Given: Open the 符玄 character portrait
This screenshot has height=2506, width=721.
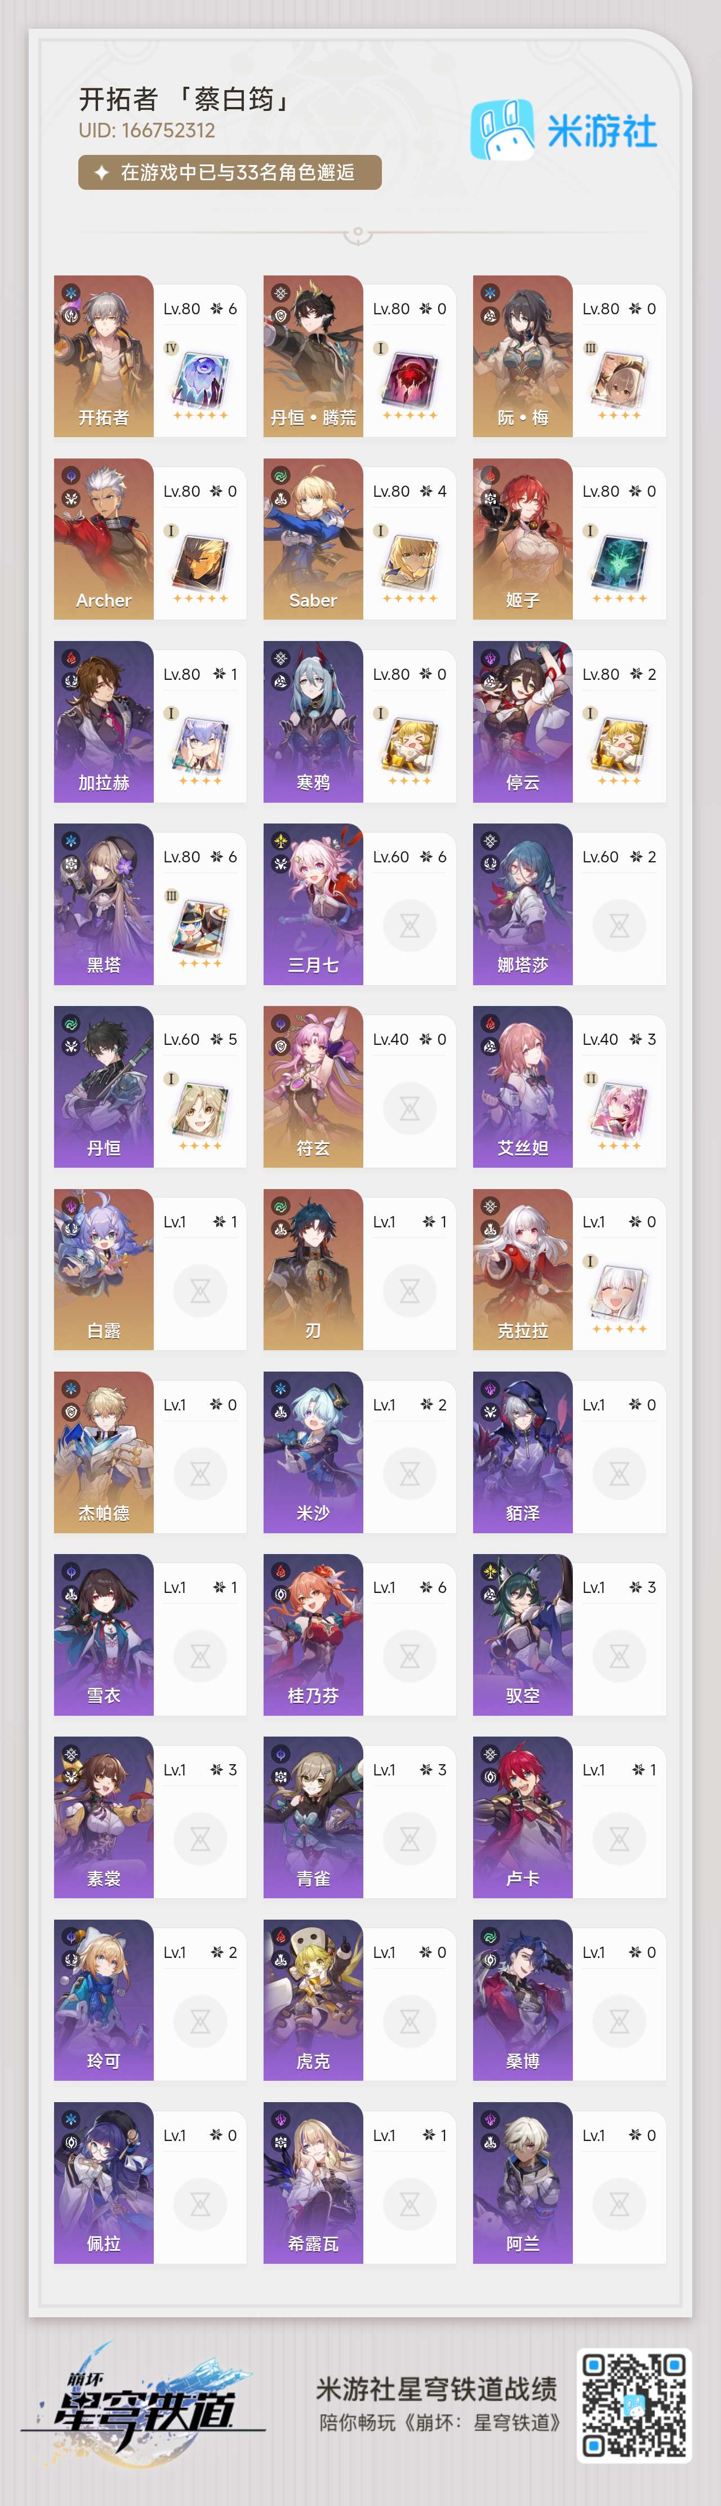Looking at the screenshot, I should [313, 1087].
